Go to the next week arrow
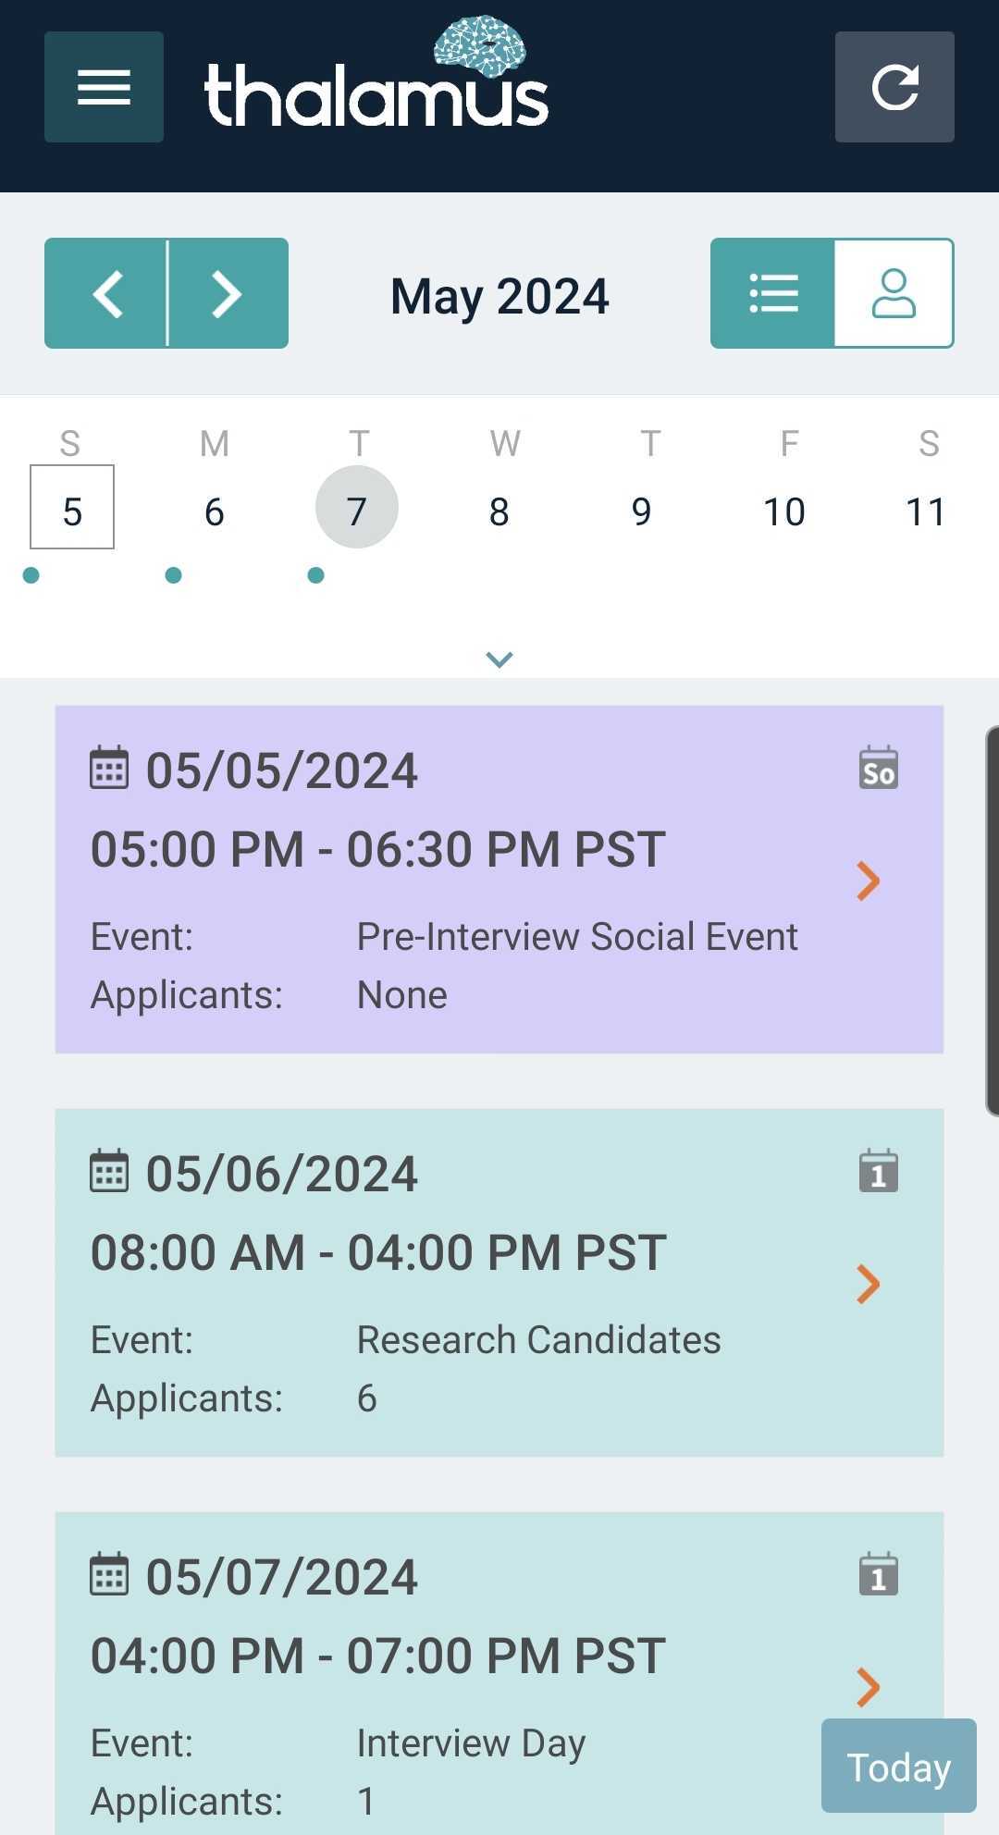Image resolution: width=999 pixels, height=1835 pixels. 228,293
